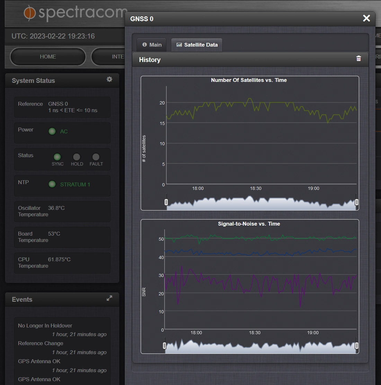
Task: Click the Oscillator Temperature 36.8°C value
Action: (56, 208)
